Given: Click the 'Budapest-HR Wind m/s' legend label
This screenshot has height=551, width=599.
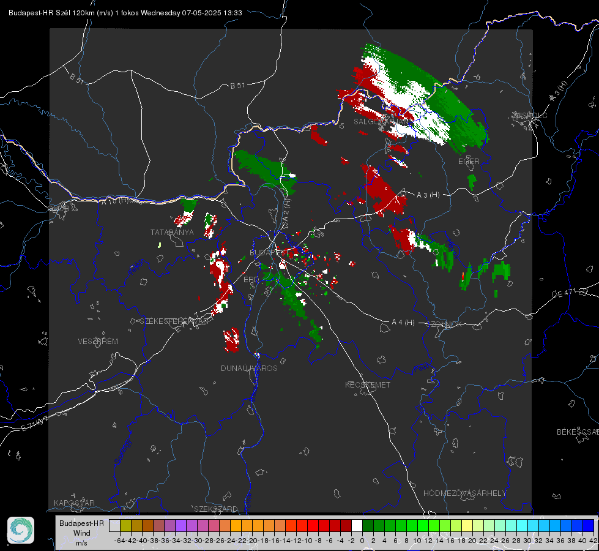Looking at the screenshot, I should coord(82,533).
